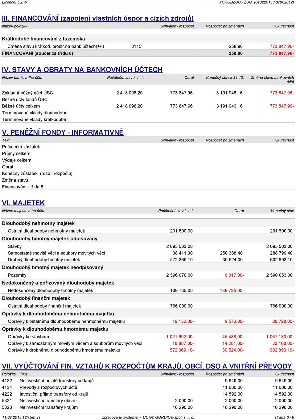Click 'Oprávky ke stavbám' row label
Image resolution: width=296 pixels, height=420 pixels.
[28, 337]
